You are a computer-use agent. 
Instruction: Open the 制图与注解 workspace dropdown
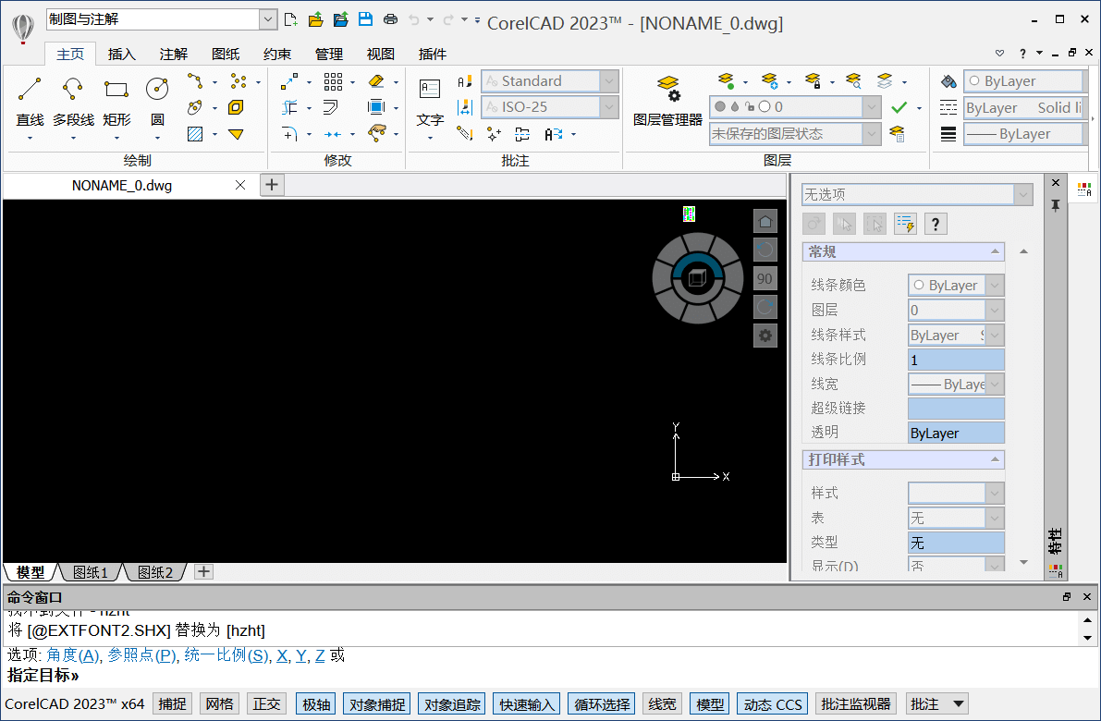coord(267,19)
